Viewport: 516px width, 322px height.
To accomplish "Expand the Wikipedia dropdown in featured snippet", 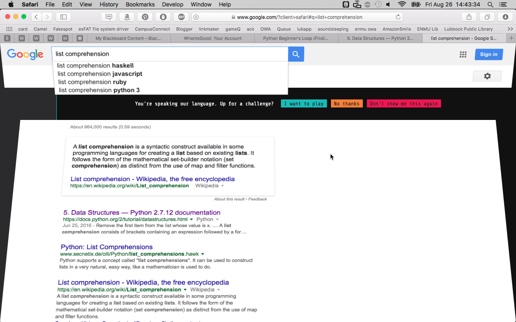I will (222, 186).
